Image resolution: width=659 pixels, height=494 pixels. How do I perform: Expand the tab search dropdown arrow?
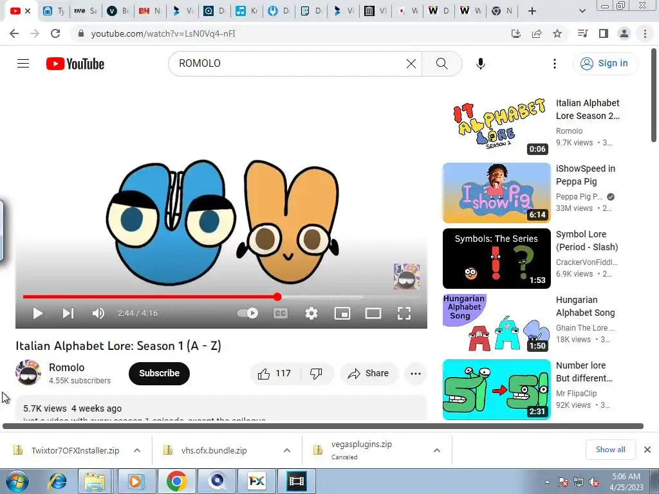click(x=582, y=11)
